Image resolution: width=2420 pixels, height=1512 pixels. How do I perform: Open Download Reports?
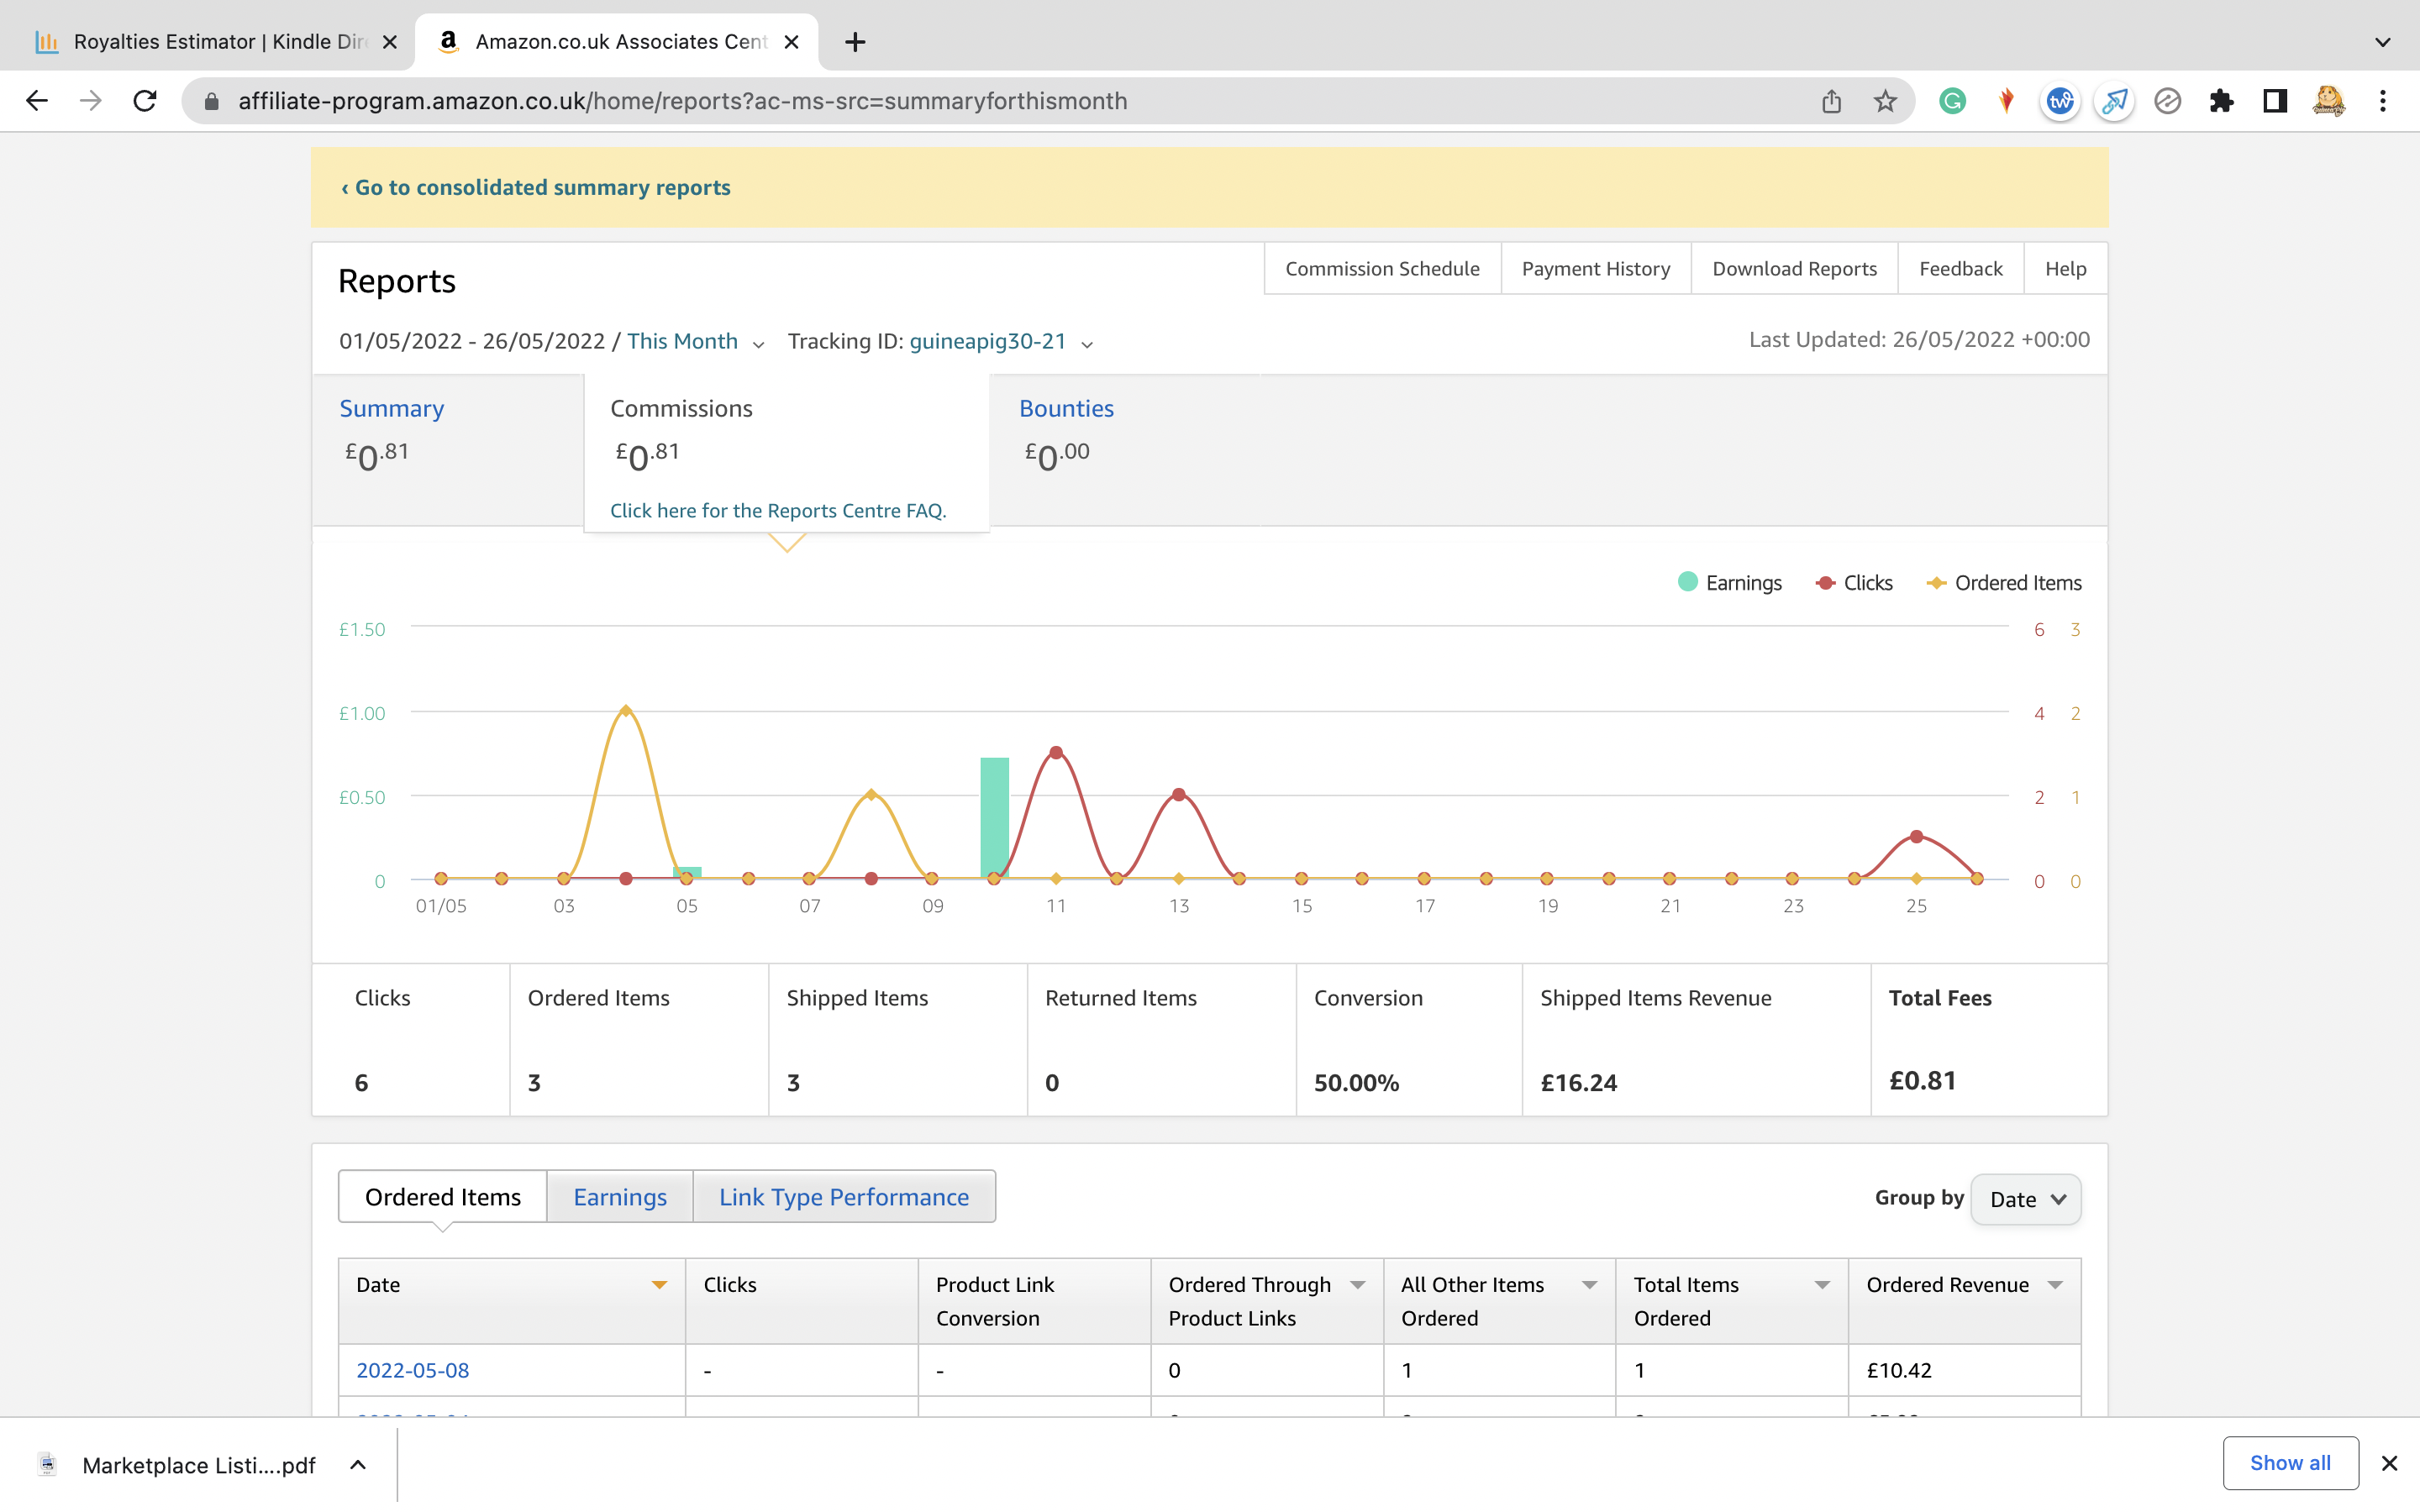click(x=1794, y=268)
